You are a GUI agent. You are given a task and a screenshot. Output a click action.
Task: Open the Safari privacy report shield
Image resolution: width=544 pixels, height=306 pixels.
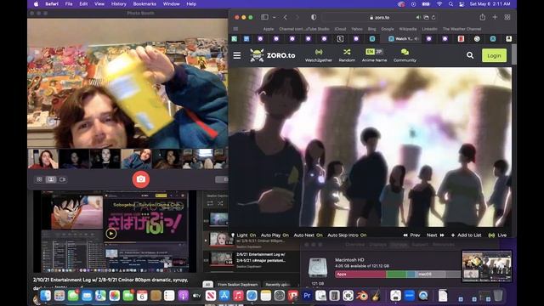pos(314,17)
